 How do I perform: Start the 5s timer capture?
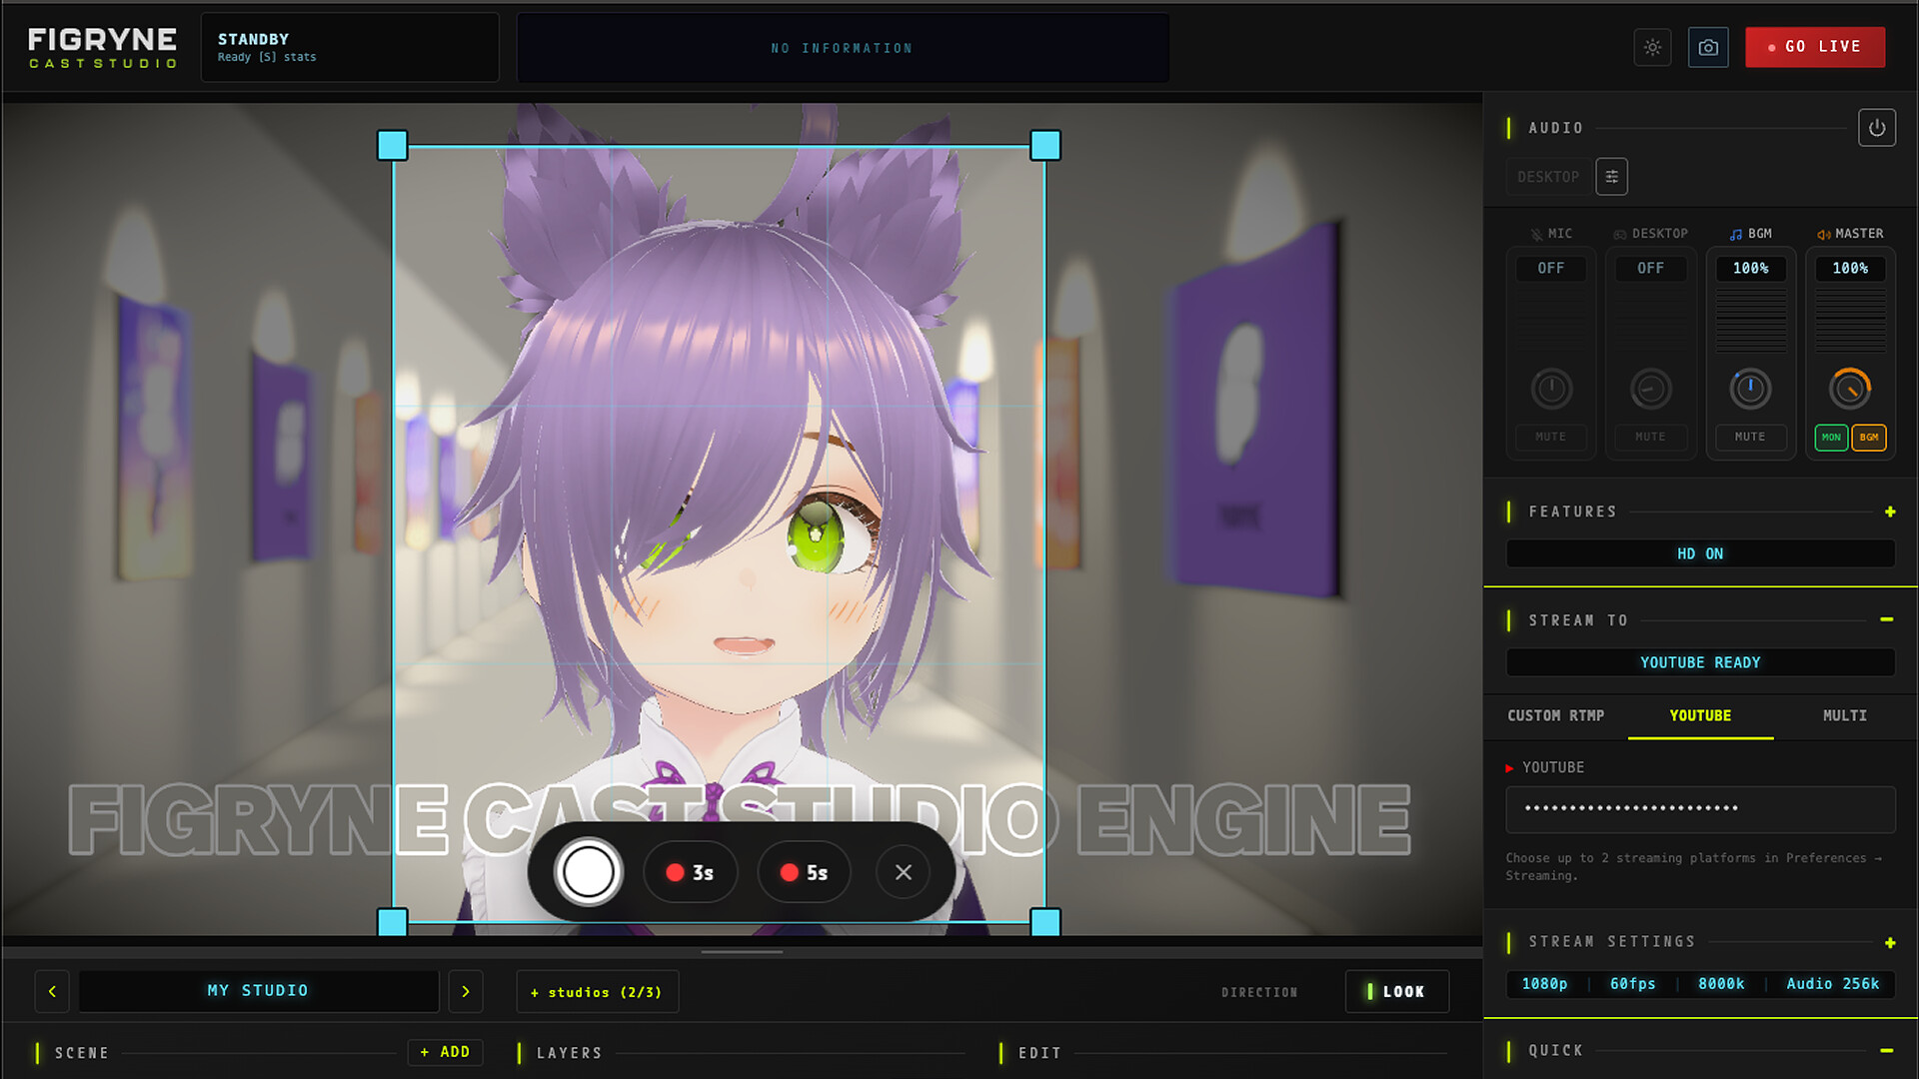click(x=805, y=872)
